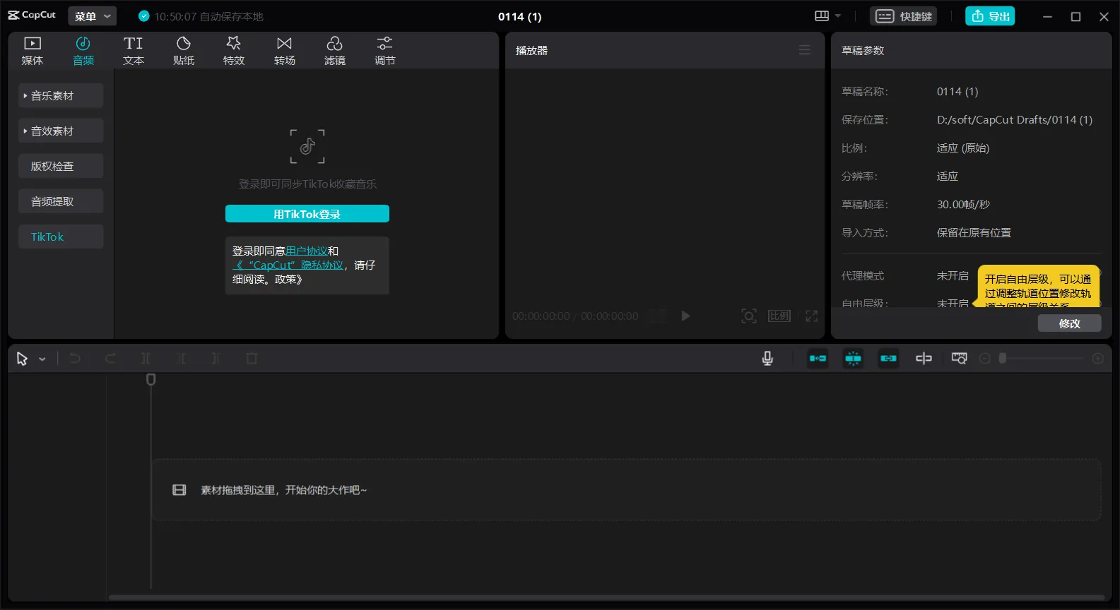Open the Filters (滤镜) panel
Image resolution: width=1120 pixels, height=610 pixels.
[x=334, y=51]
